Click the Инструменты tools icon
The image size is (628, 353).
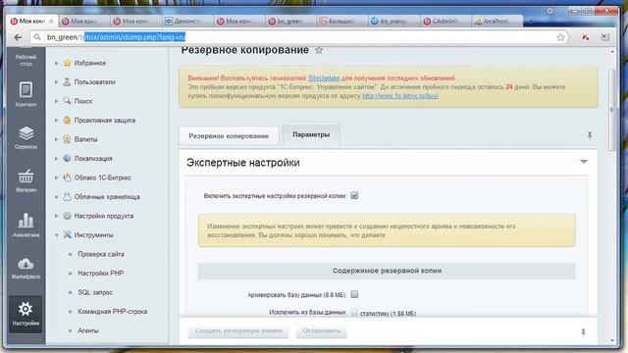click(x=67, y=234)
